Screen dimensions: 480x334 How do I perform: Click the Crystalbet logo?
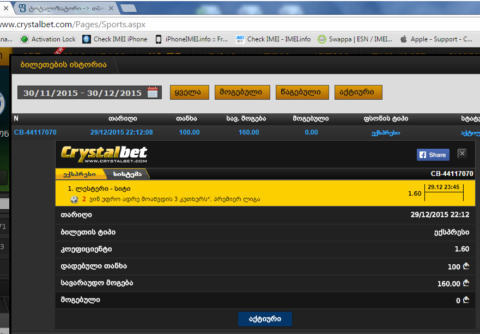pyautogui.click(x=104, y=154)
